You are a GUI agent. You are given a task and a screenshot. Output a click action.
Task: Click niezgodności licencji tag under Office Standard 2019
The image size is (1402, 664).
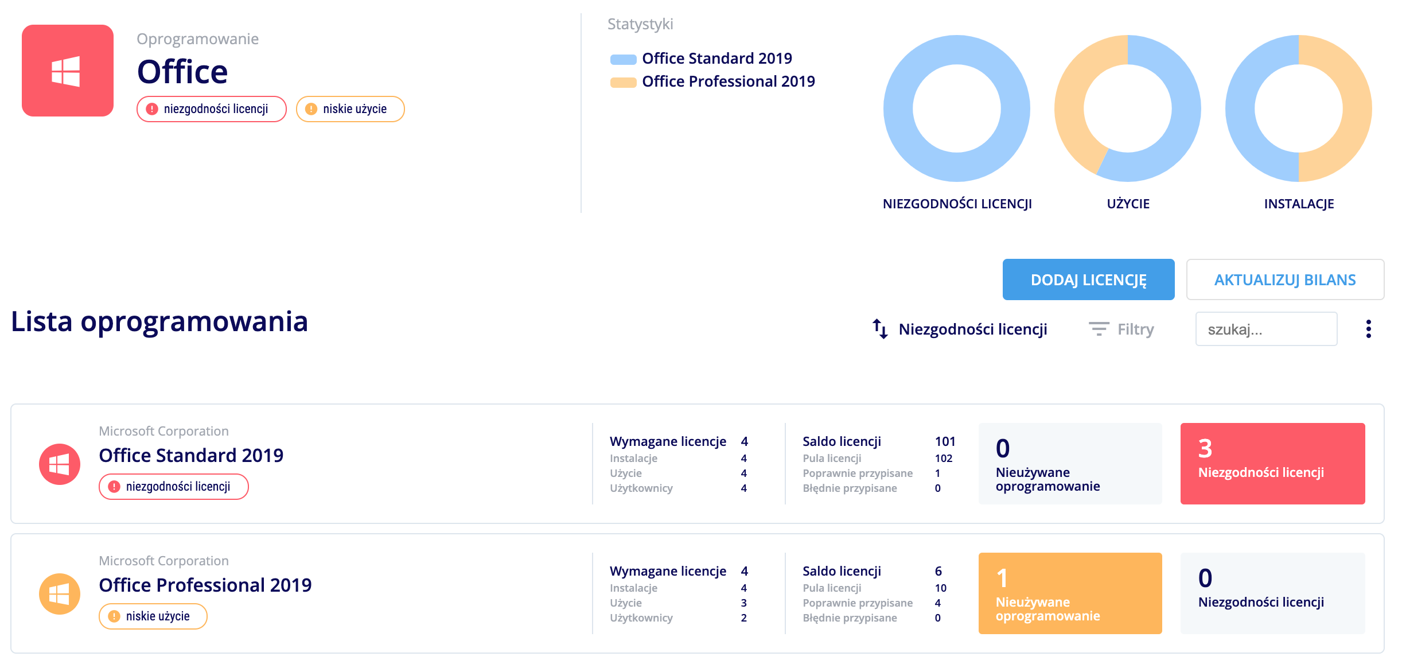tap(173, 487)
